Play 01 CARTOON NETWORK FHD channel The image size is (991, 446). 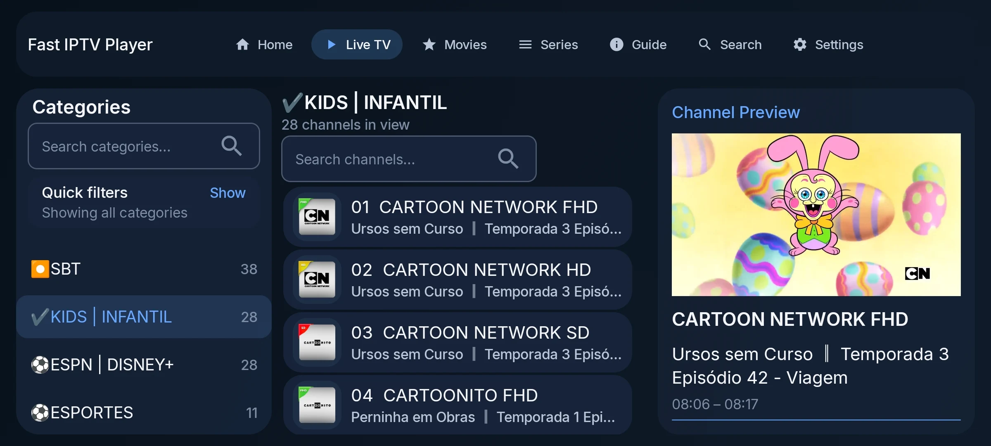pyautogui.click(x=458, y=217)
